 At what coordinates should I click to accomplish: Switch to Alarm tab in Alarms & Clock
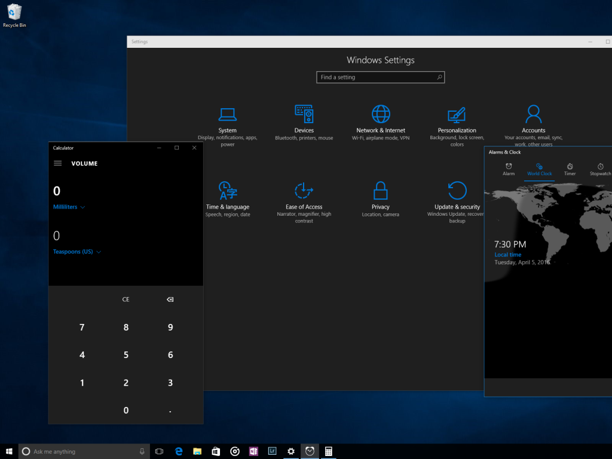click(x=508, y=169)
